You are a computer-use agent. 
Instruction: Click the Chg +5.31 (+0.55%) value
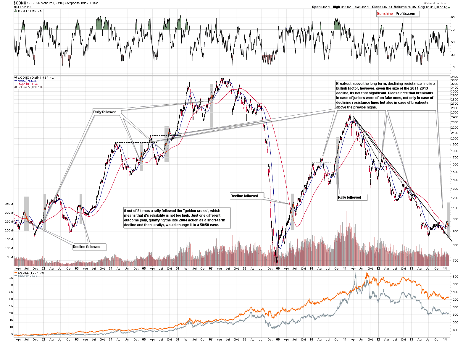coord(433,7)
